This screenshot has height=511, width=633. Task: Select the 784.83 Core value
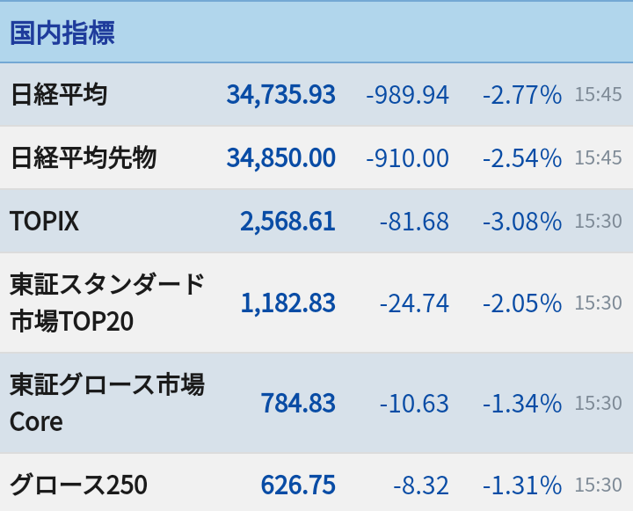point(298,403)
